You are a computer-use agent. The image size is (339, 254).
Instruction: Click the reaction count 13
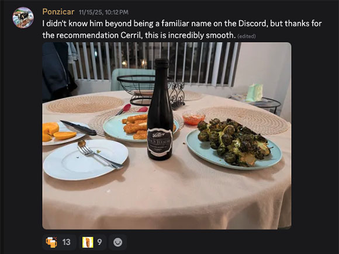(67, 242)
